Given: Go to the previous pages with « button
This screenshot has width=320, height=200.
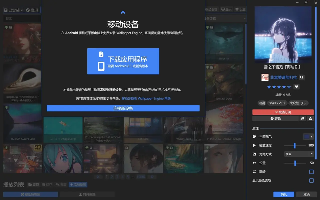Looking at the screenshot, I should coord(98,177).
